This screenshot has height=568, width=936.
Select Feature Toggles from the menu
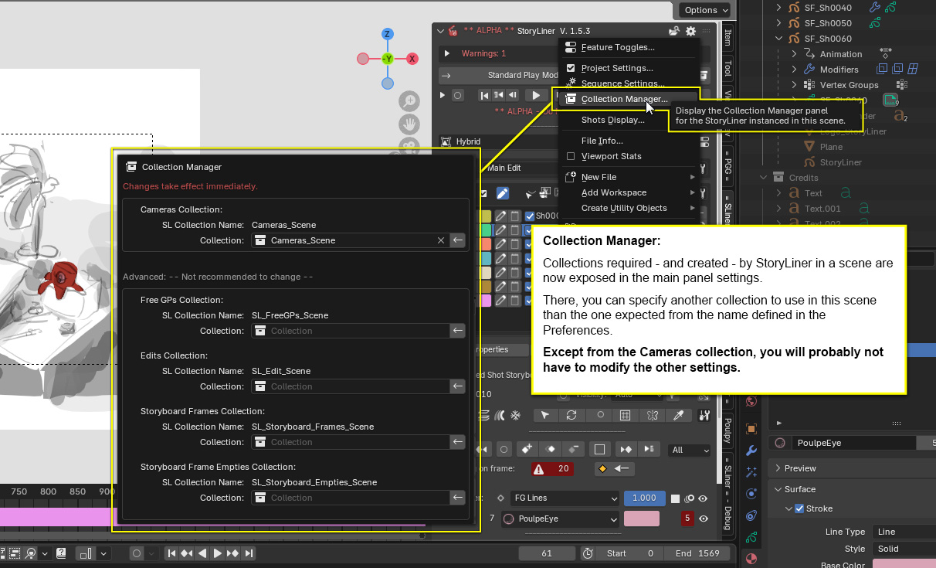tap(617, 47)
